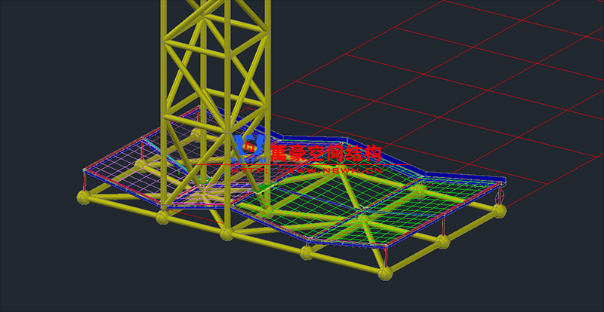Viewport: 604px width, 312px height.
Task: Select the yellow tube between frontmost and right joints
Action: [x=414, y=258]
